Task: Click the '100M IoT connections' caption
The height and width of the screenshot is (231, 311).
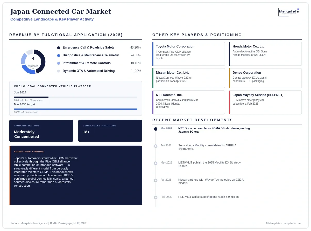Action: tap(26, 112)
